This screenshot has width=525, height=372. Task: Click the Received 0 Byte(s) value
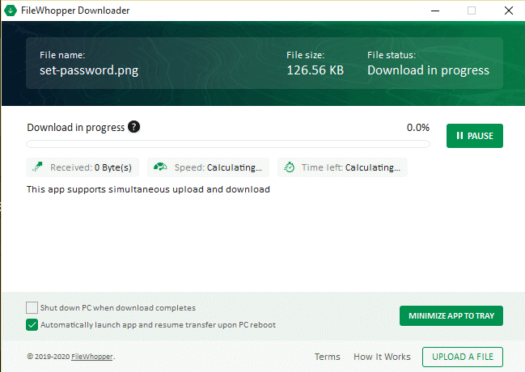tap(112, 167)
